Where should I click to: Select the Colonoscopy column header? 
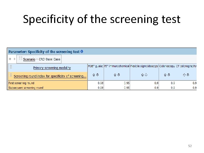click(167, 66)
